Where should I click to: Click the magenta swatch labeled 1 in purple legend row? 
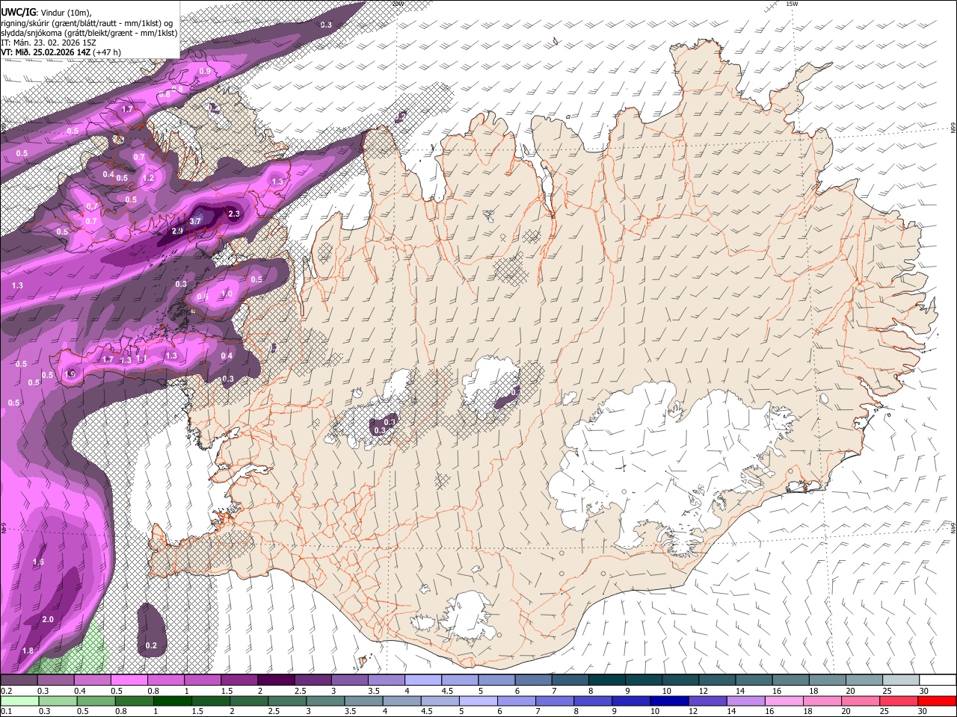202,680
